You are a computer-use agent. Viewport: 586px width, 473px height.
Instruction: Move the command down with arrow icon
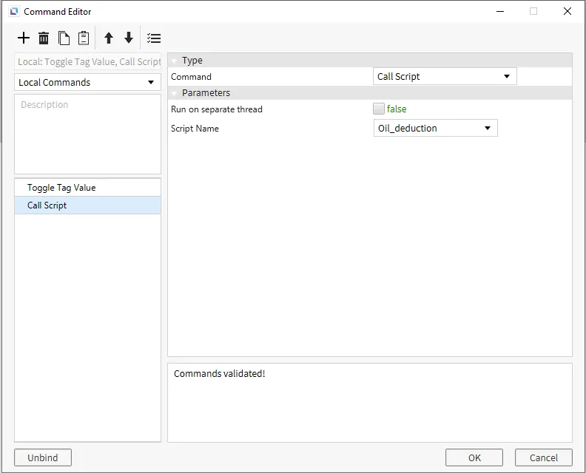(129, 38)
